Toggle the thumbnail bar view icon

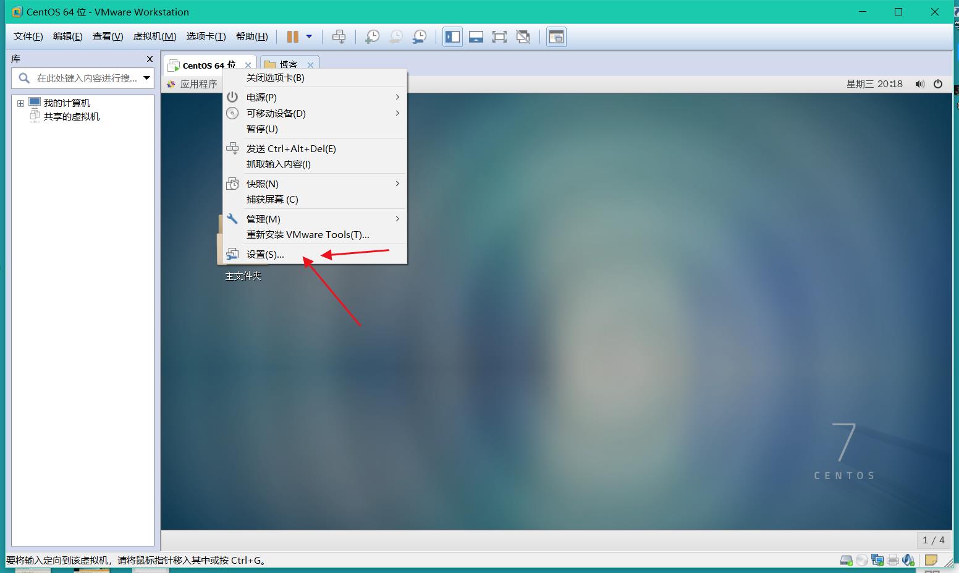click(x=476, y=37)
